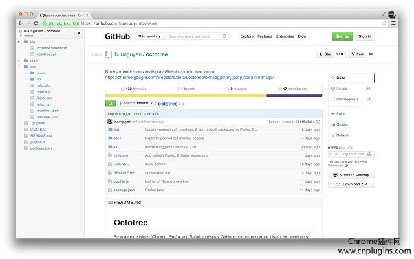Click the search help icon in command bar
Viewport: 414px width, 259px height.
[x=224, y=36]
